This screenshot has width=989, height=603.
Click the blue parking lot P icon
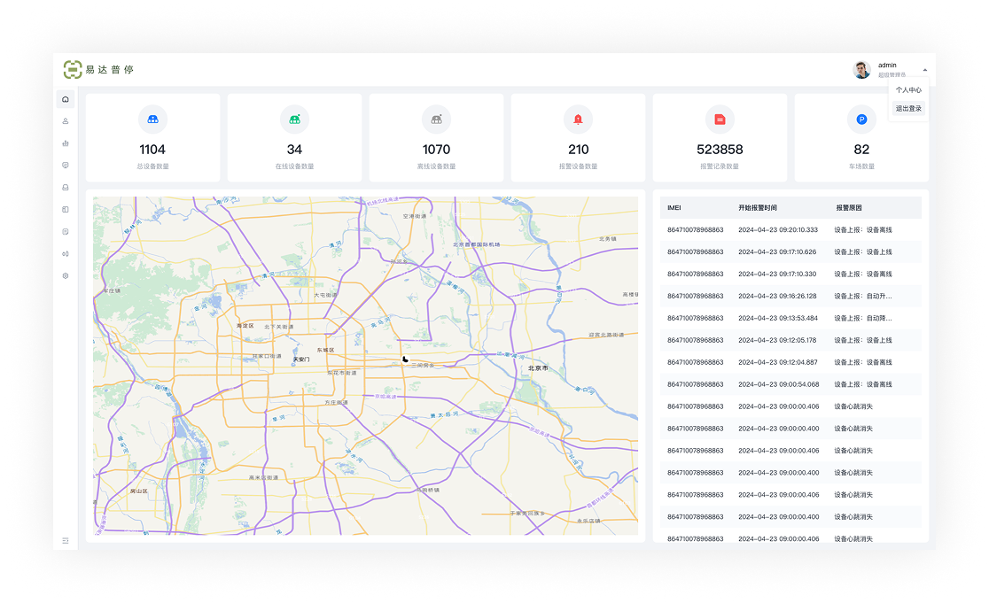tap(861, 120)
